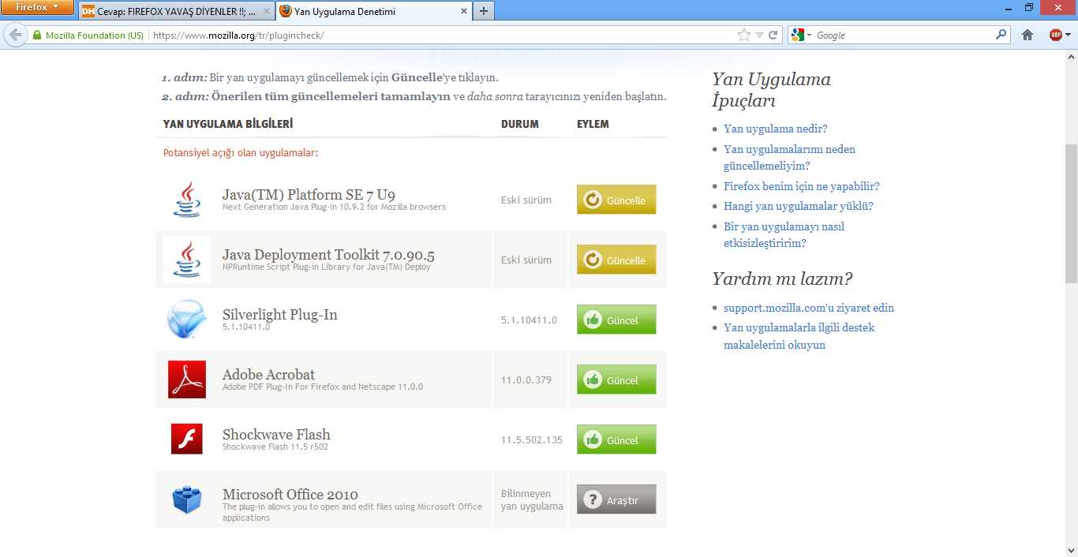The height and width of the screenshot is (557, 1078).
Task: Click the Java Deployment Toolkit 7.0.90.5 title
Action: pyautogui.click(x=328, y=254)
